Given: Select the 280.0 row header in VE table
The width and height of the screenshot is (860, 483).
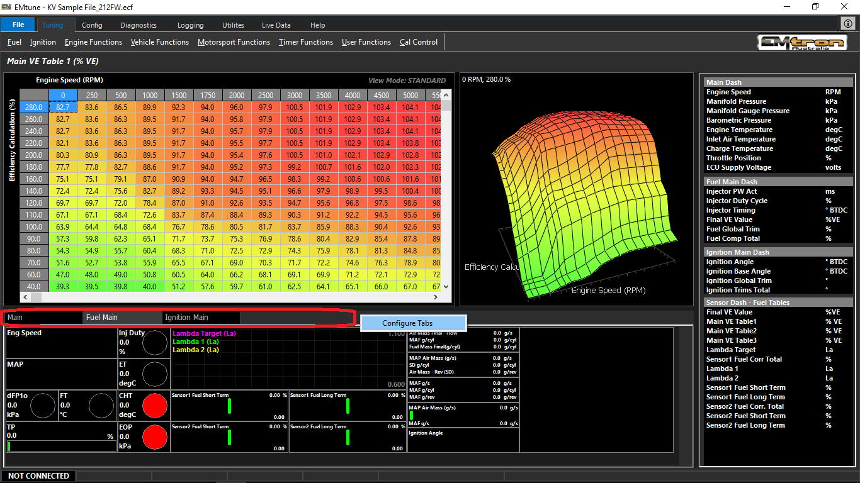Looking at the screenshot, I should click(34, 108).
